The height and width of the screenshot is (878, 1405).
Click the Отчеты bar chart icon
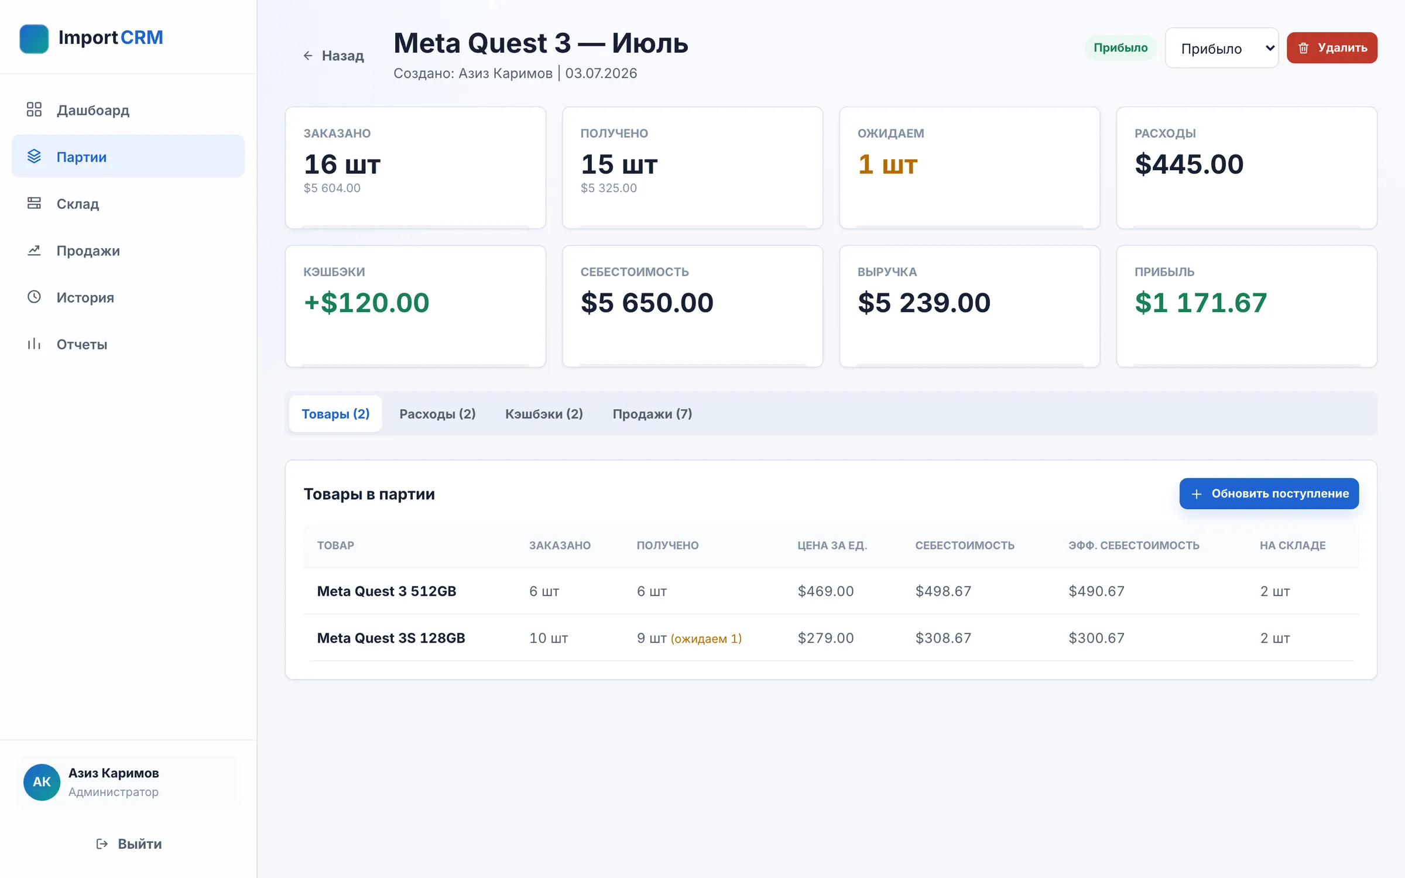click(34, 344)
